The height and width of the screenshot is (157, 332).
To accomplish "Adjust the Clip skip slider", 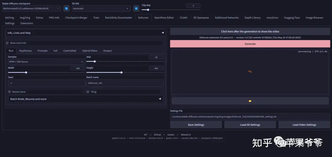I will click(171, 10).
